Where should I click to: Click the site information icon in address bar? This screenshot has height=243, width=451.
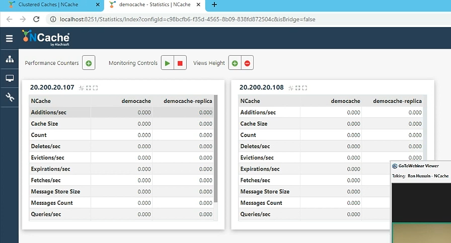(x=53, y=19)
